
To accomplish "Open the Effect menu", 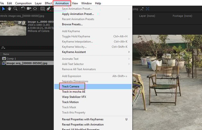I will coord(48,3).
